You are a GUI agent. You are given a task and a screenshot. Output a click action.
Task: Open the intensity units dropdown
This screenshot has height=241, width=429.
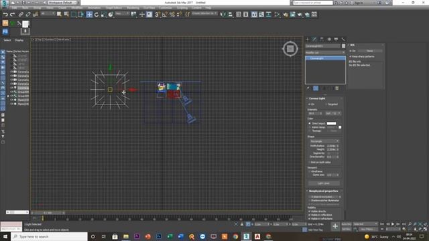(333, 113)
